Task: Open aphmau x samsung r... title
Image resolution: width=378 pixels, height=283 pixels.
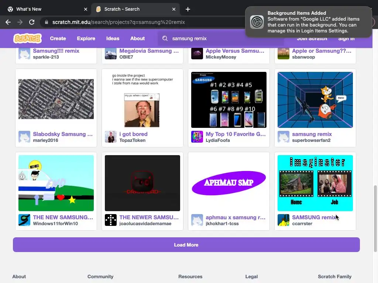Action: 236,217
